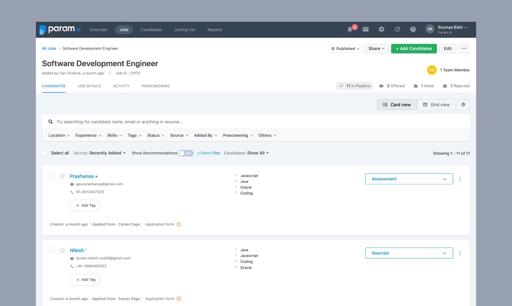Switch to the Prescreening tab
This screenshot has width=512, height=306.
(156, 86)
